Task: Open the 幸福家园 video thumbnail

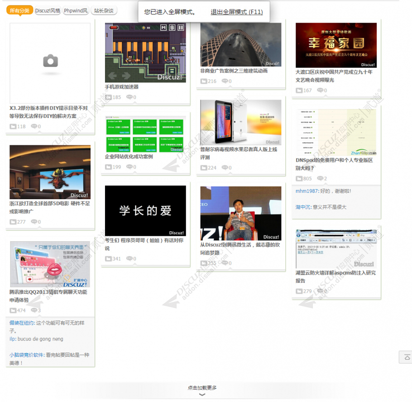Action: pos(336,45)
